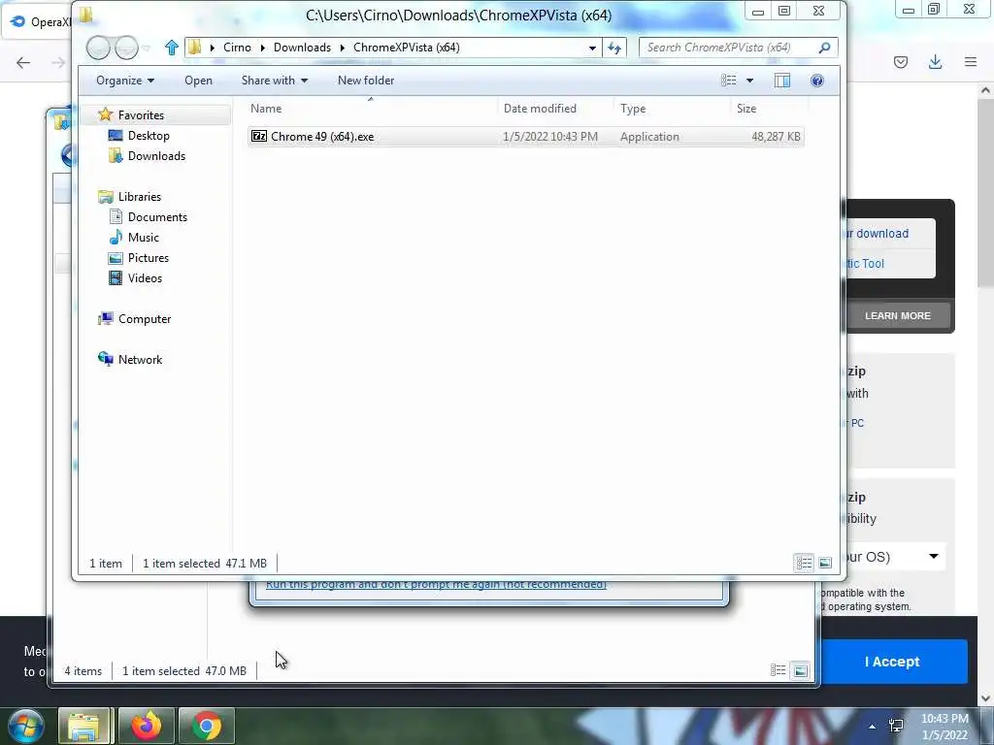Image resolution: width=994 pixels, height=745 pixels.
Task: Click the Favorites star icon
Action: [x=105, y=114]
